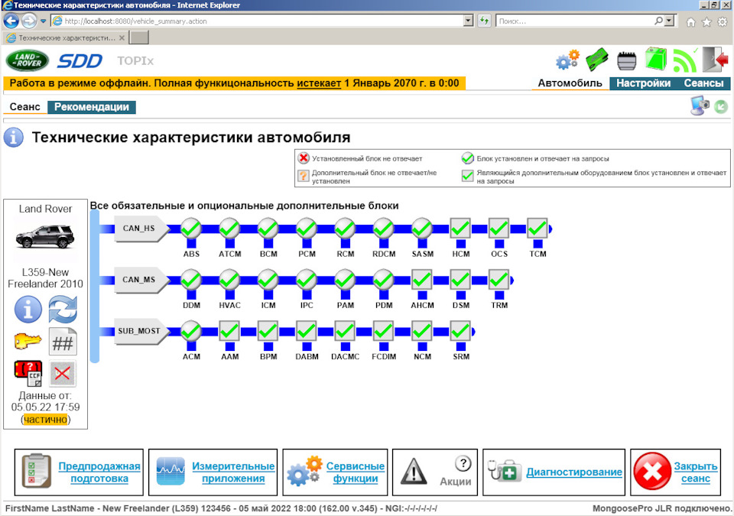Click the gears settings icon in header
The width and height of the screenshot is (734, 516).
[x=567, y=60]
